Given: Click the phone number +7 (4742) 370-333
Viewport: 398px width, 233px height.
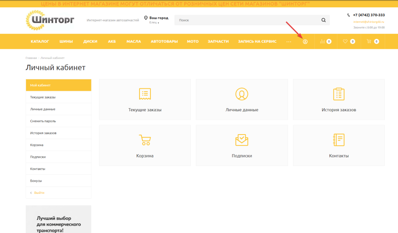Looking at the screenshot, I should coord(369,15).
